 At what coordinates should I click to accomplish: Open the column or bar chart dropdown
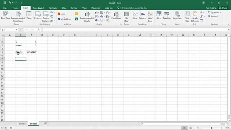[97, 13]
